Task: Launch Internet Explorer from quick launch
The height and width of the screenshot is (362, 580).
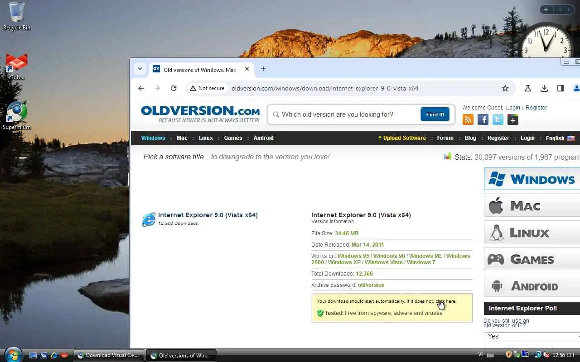Action: point(54,356)
